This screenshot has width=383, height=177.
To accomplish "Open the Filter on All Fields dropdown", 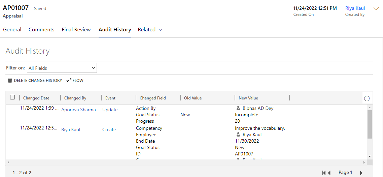I will pyautogui.click(x=62, y=68).
